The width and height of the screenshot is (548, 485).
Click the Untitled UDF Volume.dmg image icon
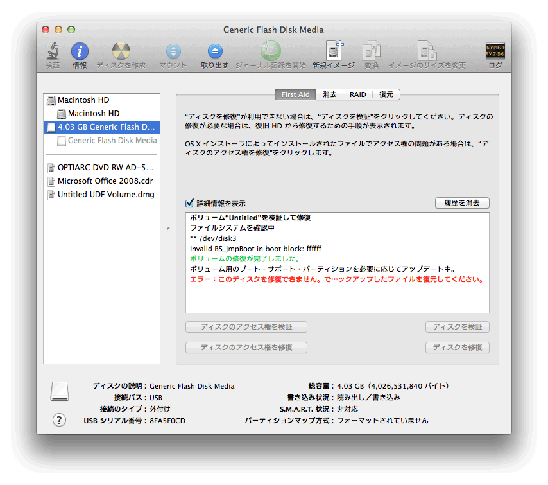coord(51,195)
